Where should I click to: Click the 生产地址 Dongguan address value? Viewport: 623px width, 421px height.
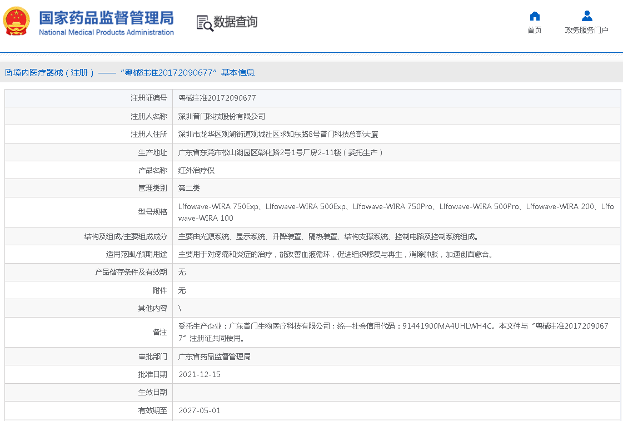coord(281,152)
